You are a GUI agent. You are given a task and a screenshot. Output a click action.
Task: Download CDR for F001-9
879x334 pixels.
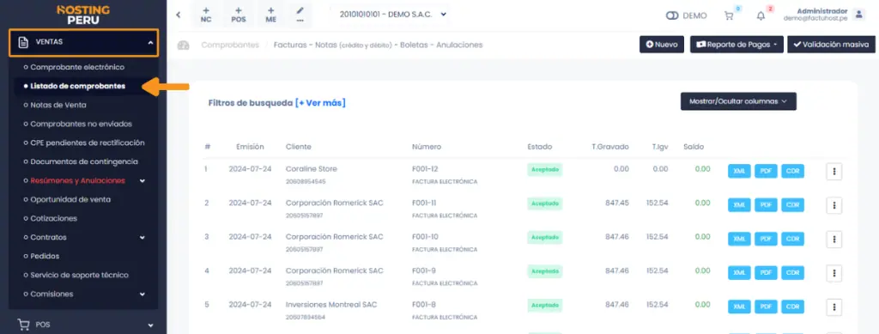click(x=792, y=273)
